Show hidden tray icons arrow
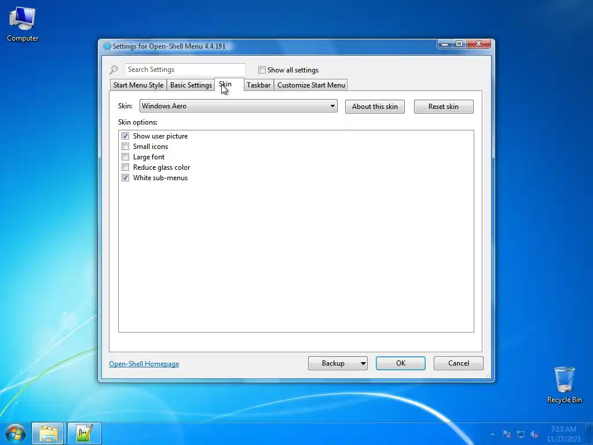The image size is (593, 445). coord(492,434)
